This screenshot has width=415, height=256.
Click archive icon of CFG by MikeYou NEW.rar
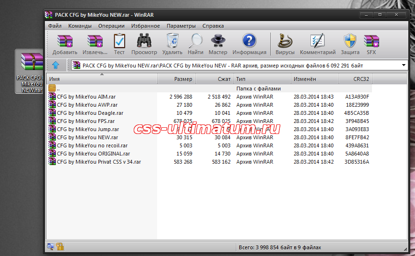(x=52, y=137)
